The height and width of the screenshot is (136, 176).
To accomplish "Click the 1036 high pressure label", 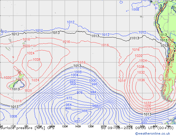I will pos(141,80).
